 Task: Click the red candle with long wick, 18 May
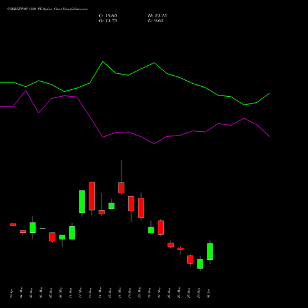[121, 188]
